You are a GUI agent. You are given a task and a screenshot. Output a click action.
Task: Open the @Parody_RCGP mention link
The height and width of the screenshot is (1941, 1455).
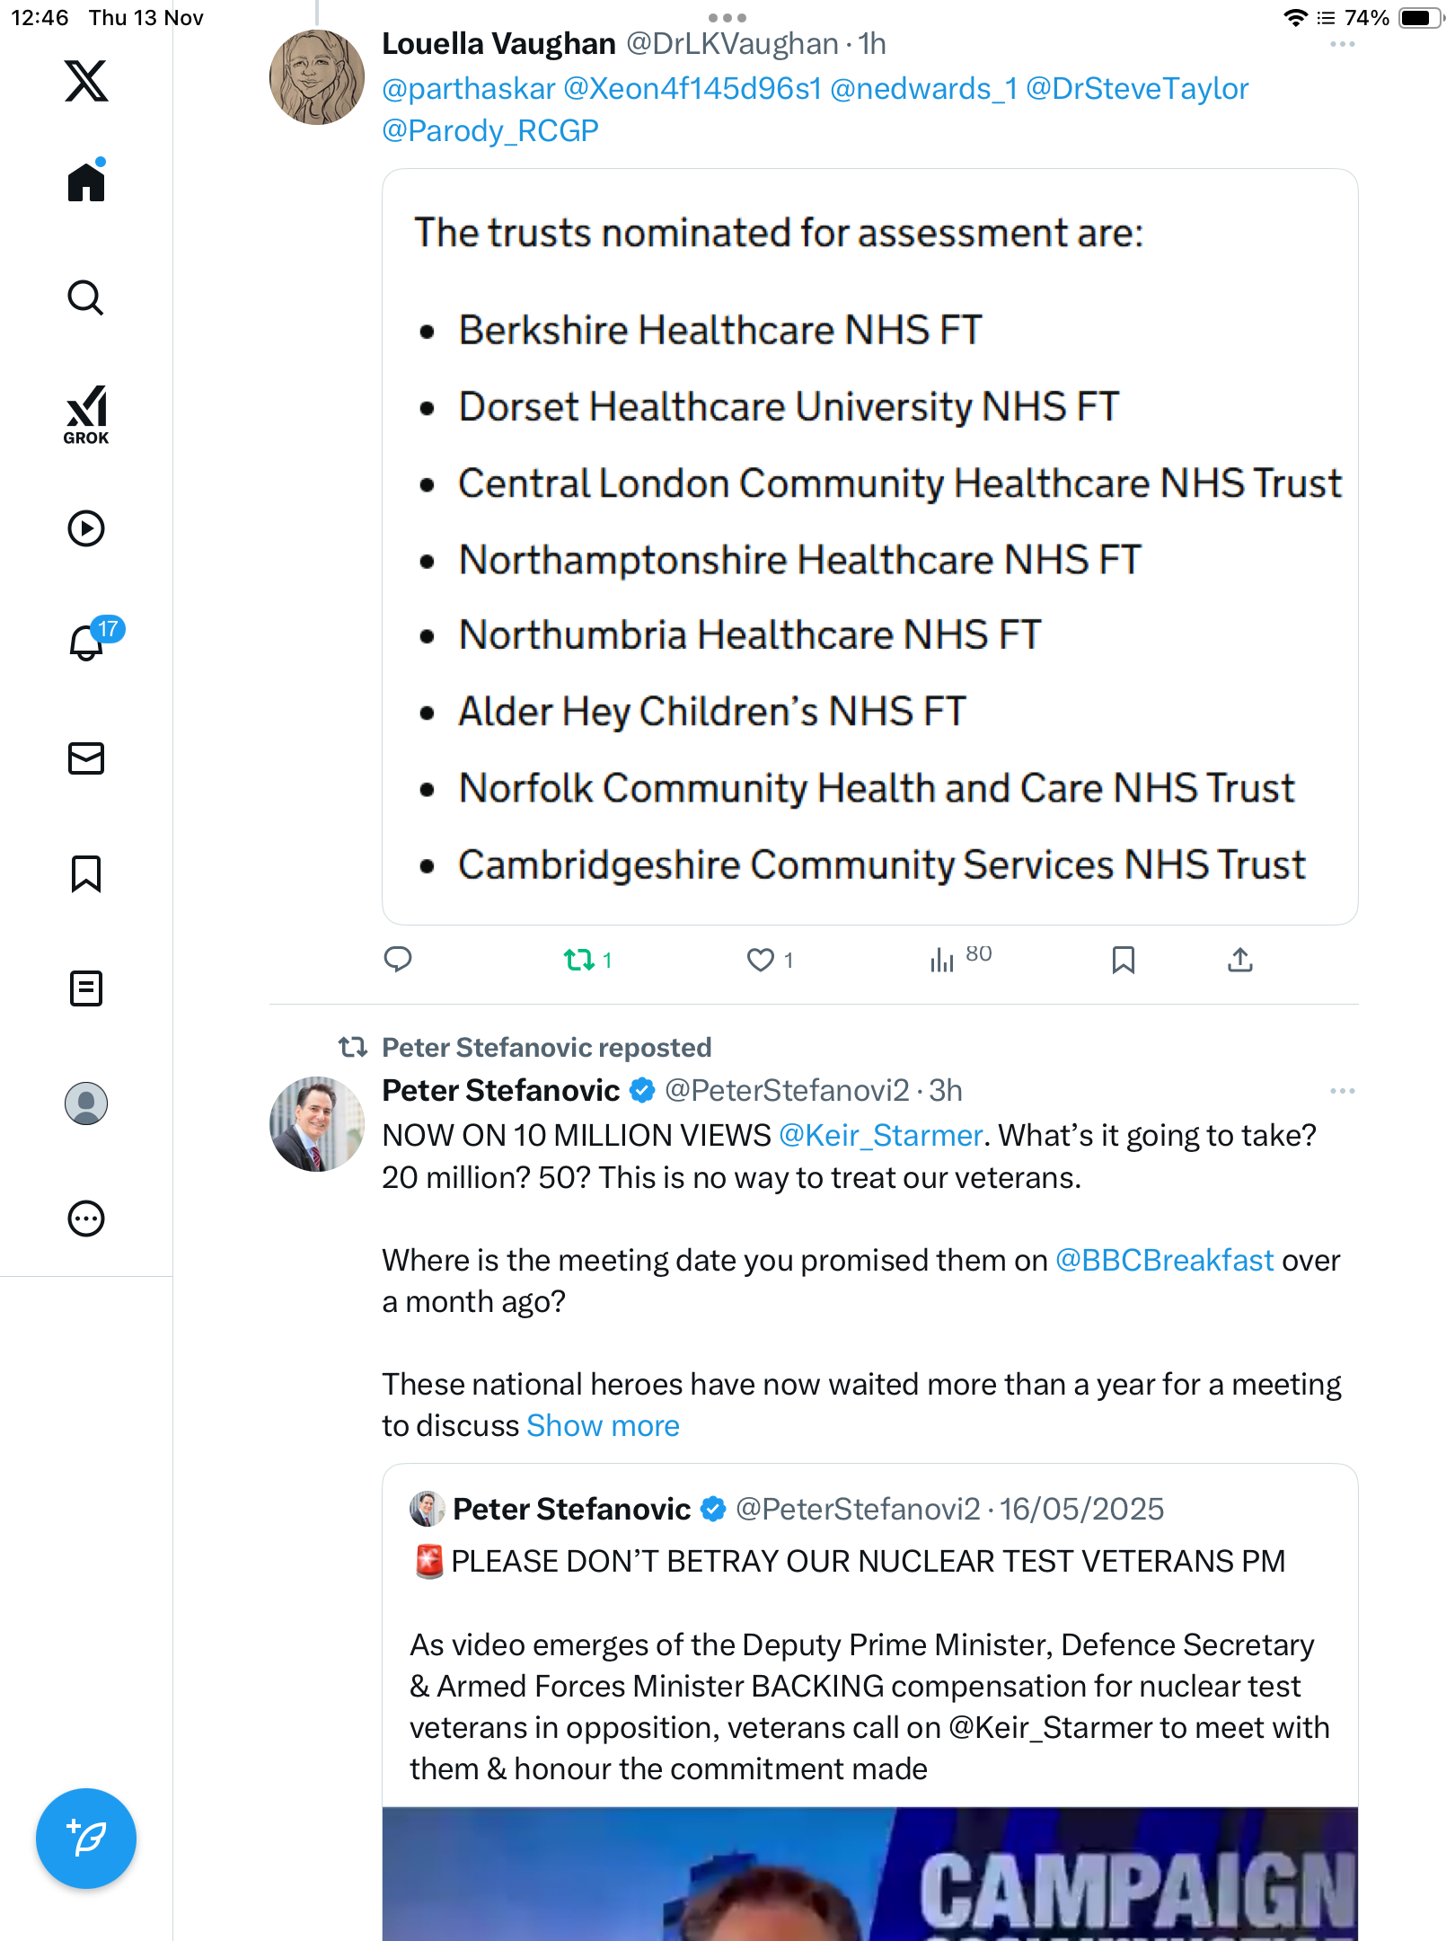pos(490,131)
